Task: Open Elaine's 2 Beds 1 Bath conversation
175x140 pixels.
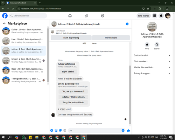Action: 23,31
